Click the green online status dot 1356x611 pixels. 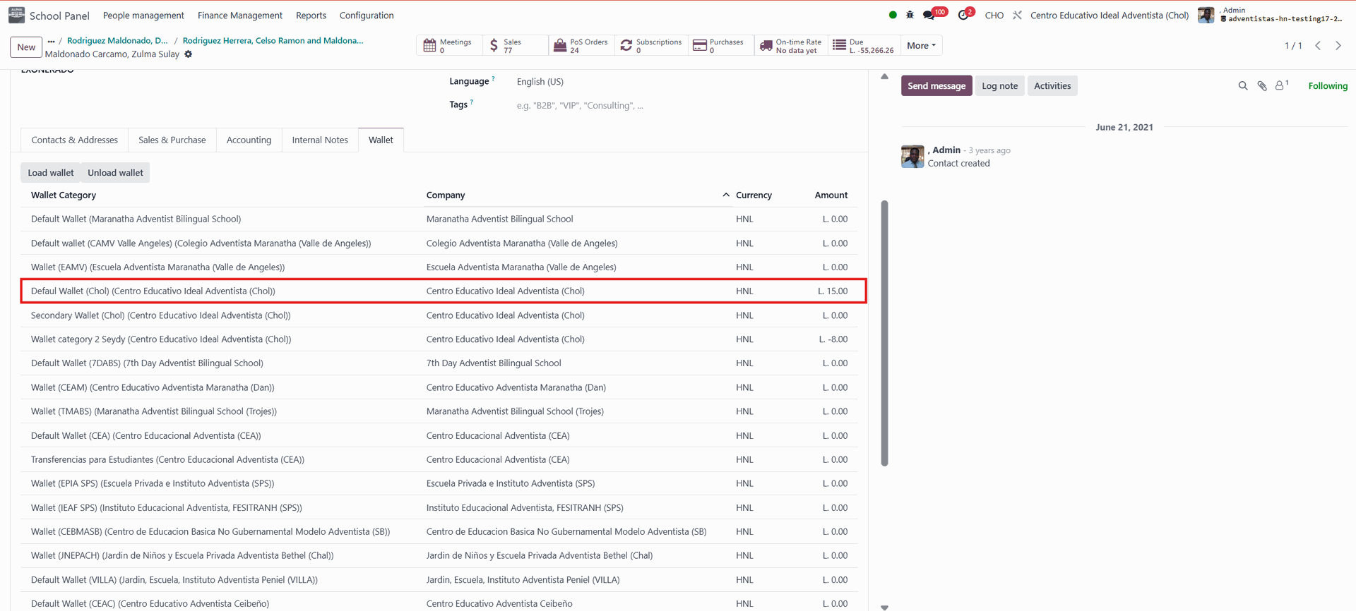point(893,15)
